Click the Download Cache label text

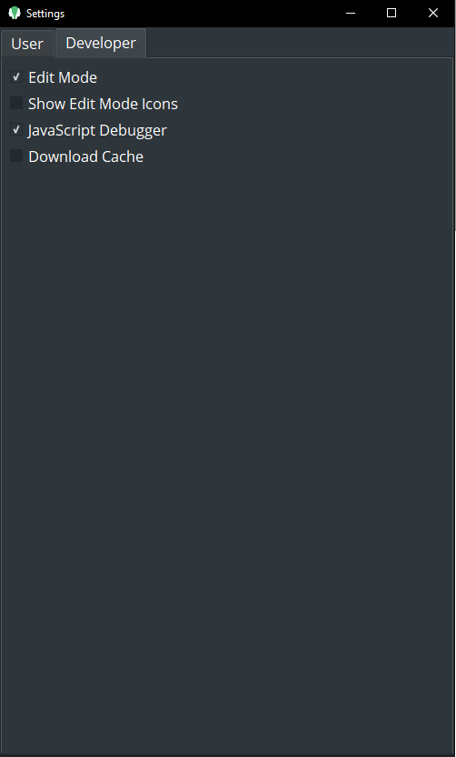coord(85,156)
